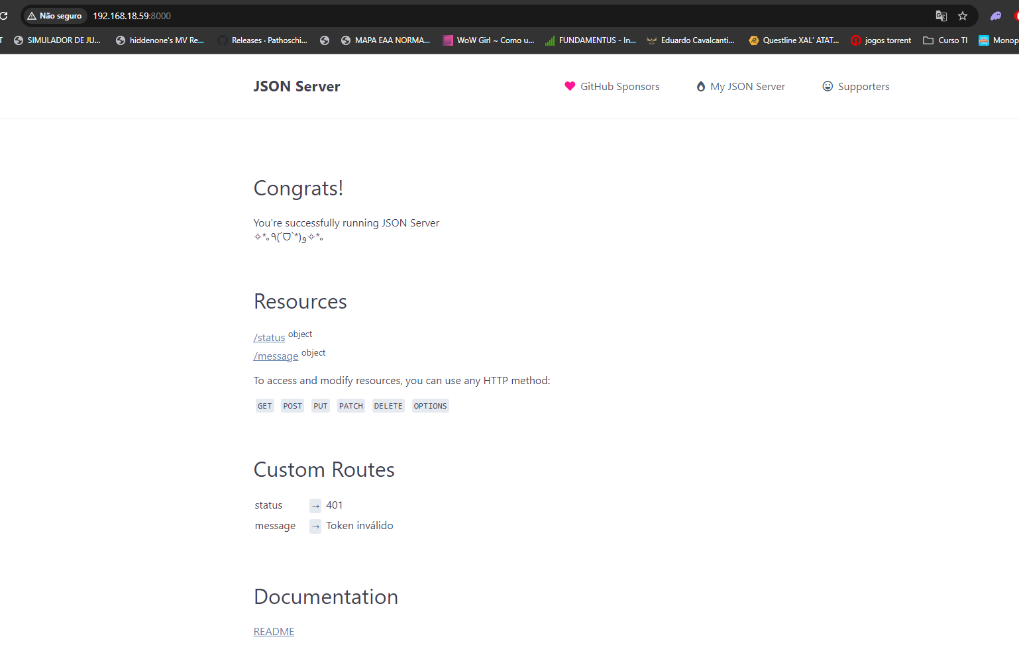Open GitHub Sponsors heart link

612,87
